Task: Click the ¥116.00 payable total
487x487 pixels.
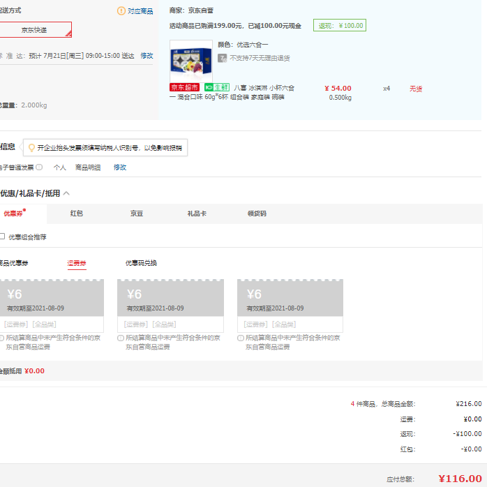Action: click(460, 479)
